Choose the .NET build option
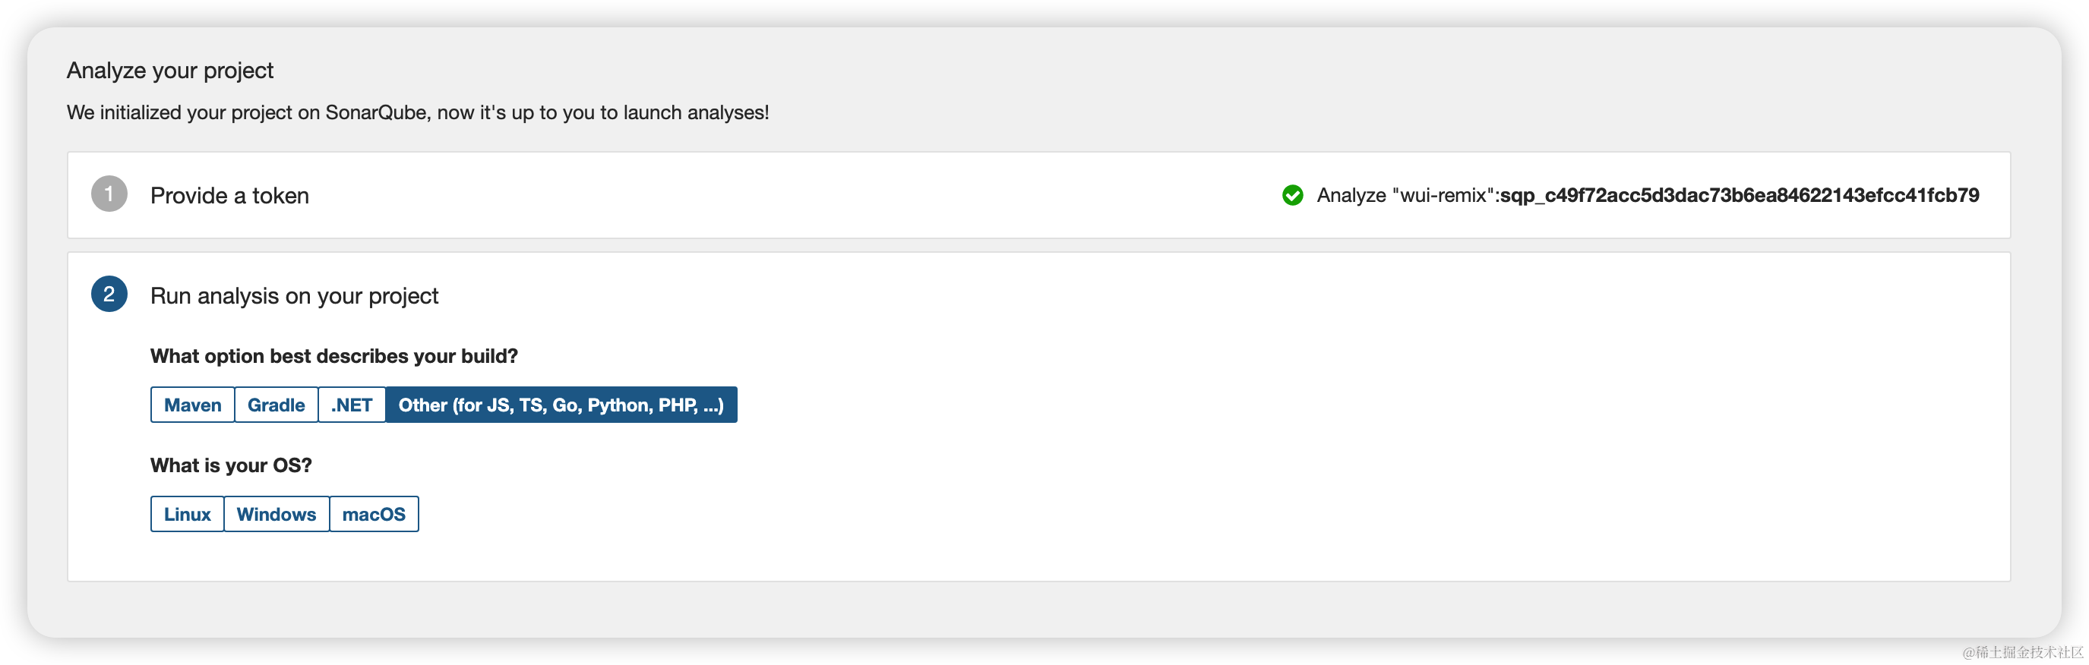This screenshot has width=2089, height=665. [351, 405]
